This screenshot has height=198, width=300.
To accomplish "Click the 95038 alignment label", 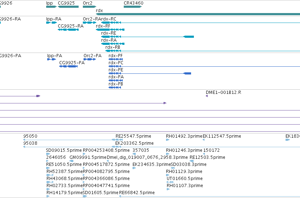I will click(30, 143).
